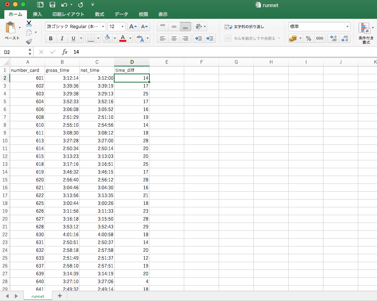Apply currency number format coins icon
This screenshot has height=302, width=377.
click(293, 38)
